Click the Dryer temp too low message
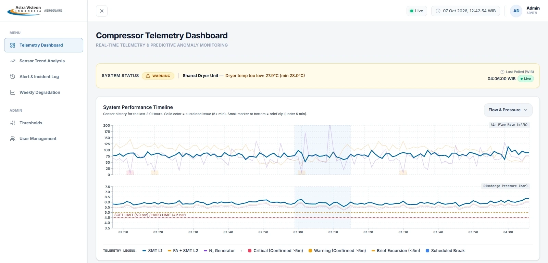Screen dimensions: 548x263 pyautogui.click(x=265, y=76)
